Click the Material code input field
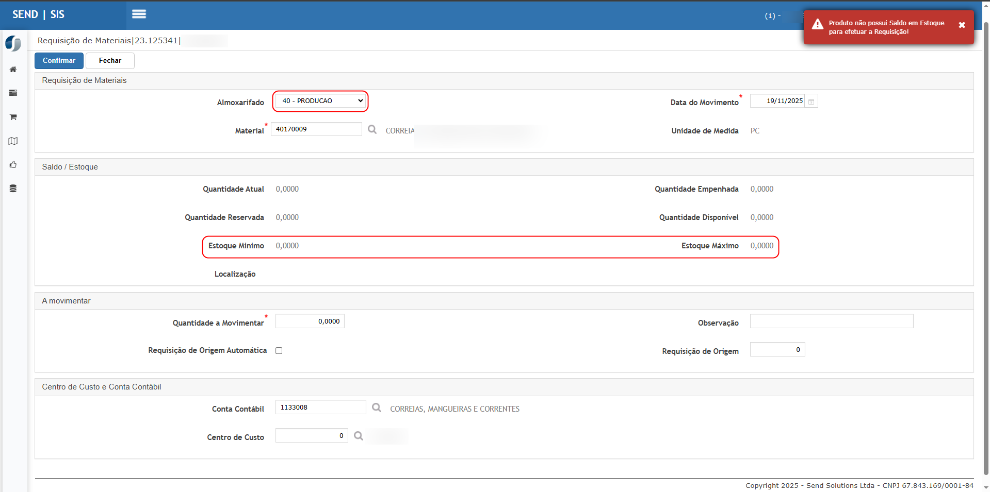This screenshot has height=492, width=990. (316, 129)
